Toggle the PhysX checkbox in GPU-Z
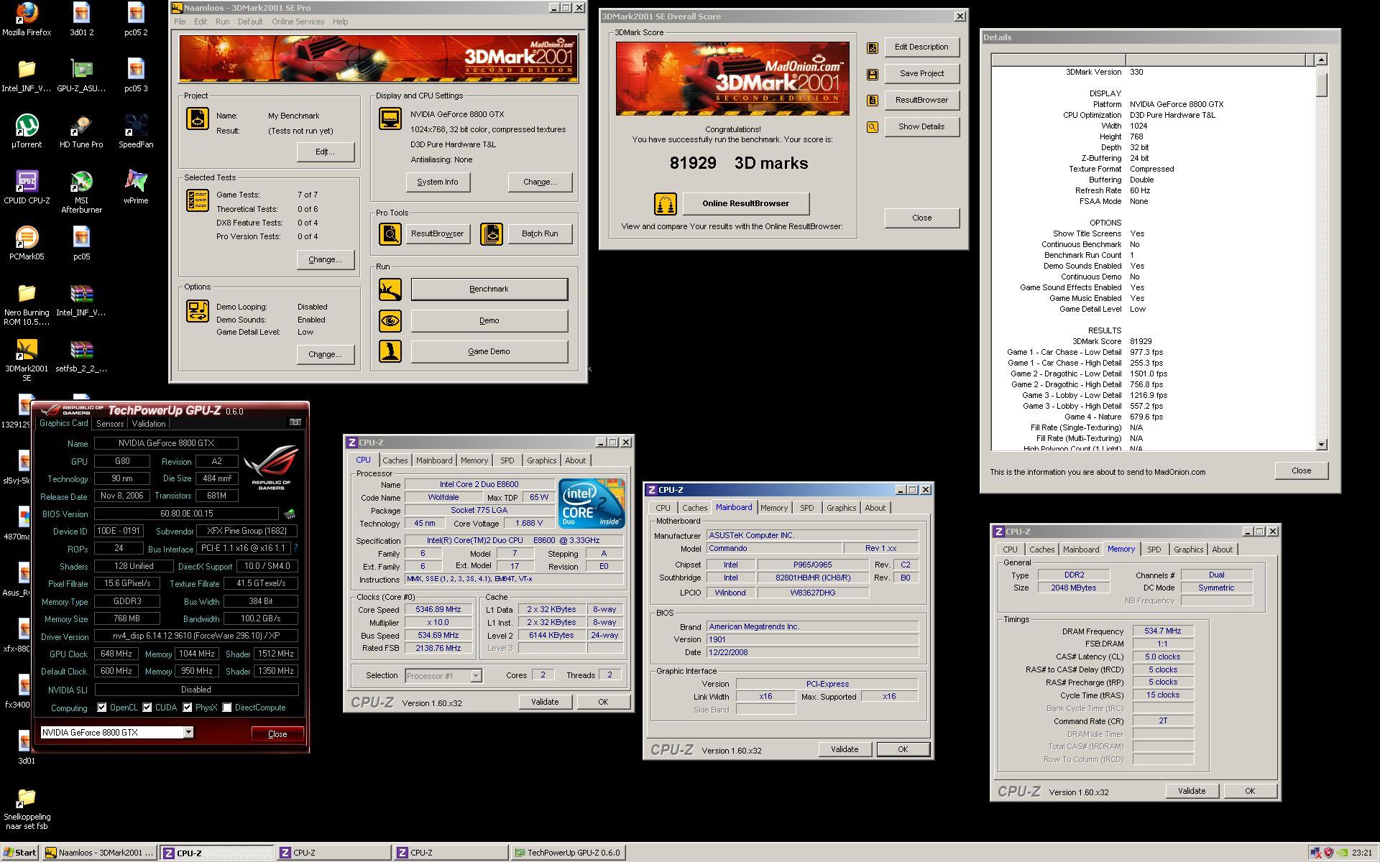The image size is (1380, 862). click(188, 708)
